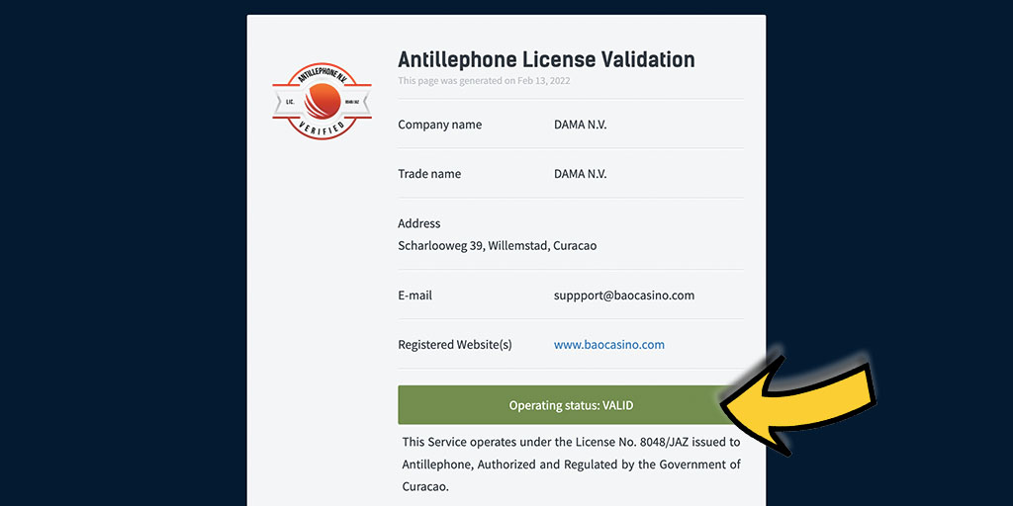Open the www.baocasino.com link
This screenshot has width=1013, height=506.
[x=609, y=345]
